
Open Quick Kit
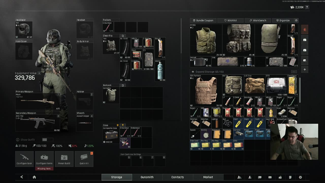point(84,159)
